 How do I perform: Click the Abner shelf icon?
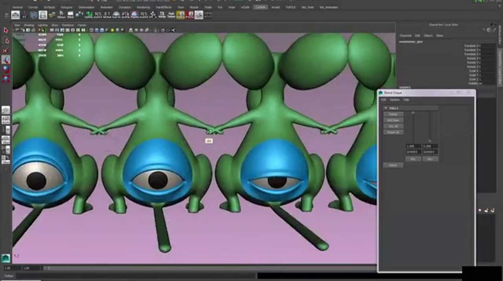(61, 15)
